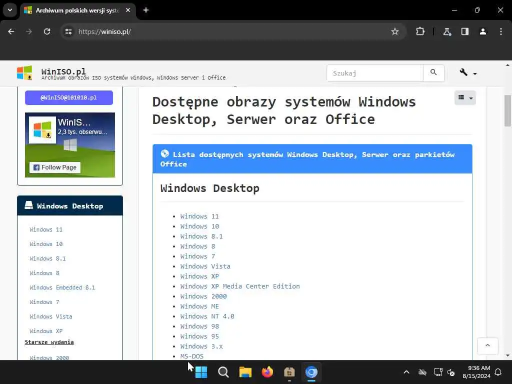Click the address bar URL
Screen dimensions: 512x384
click(x=104, y=31)
